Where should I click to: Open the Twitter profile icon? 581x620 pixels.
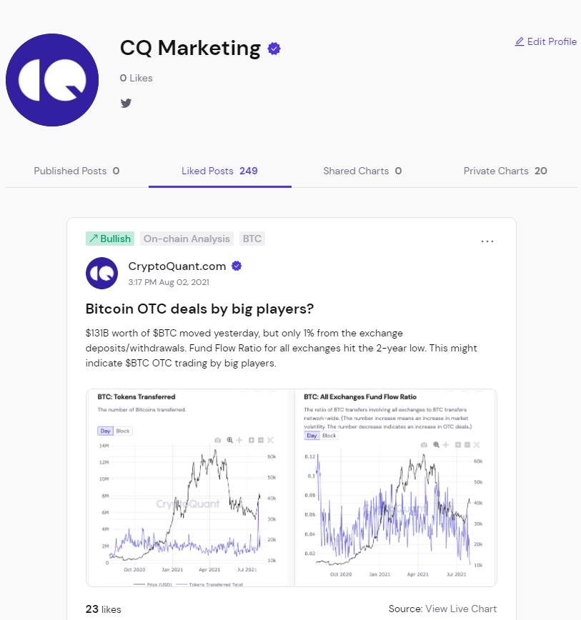[x=126, y=103]
